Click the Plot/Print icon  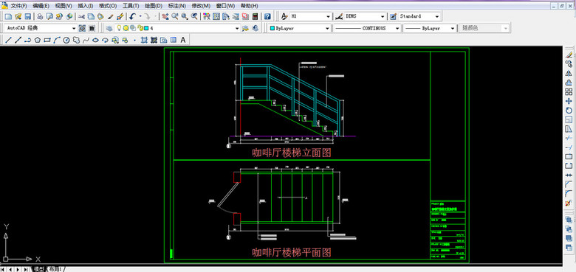pyautogui.click(x=40, y=16)
